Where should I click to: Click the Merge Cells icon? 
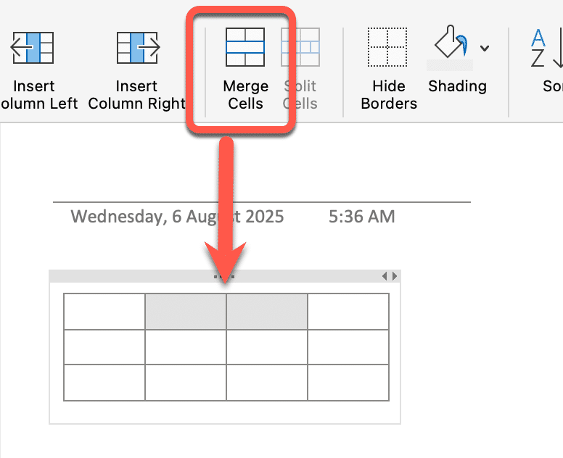pyautogui.click(x=245, y=47)
